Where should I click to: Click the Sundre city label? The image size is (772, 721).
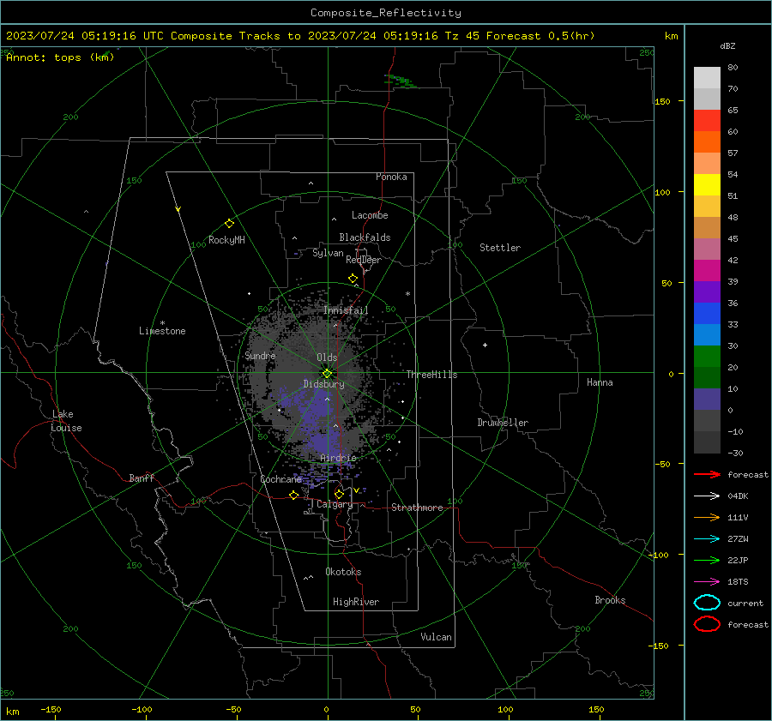click(x=260, y=356)
